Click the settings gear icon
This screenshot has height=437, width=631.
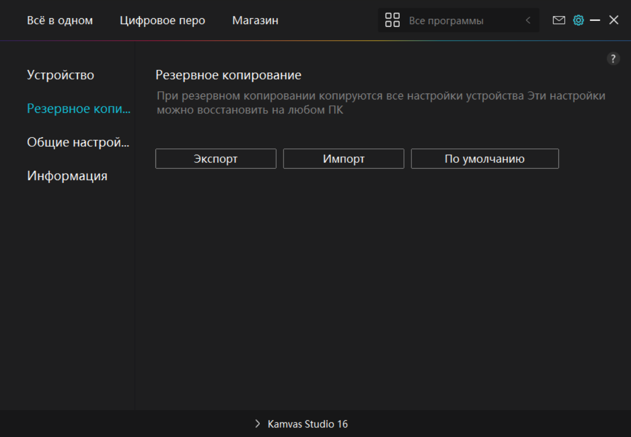pyautogui.click(x=578, y=20)
